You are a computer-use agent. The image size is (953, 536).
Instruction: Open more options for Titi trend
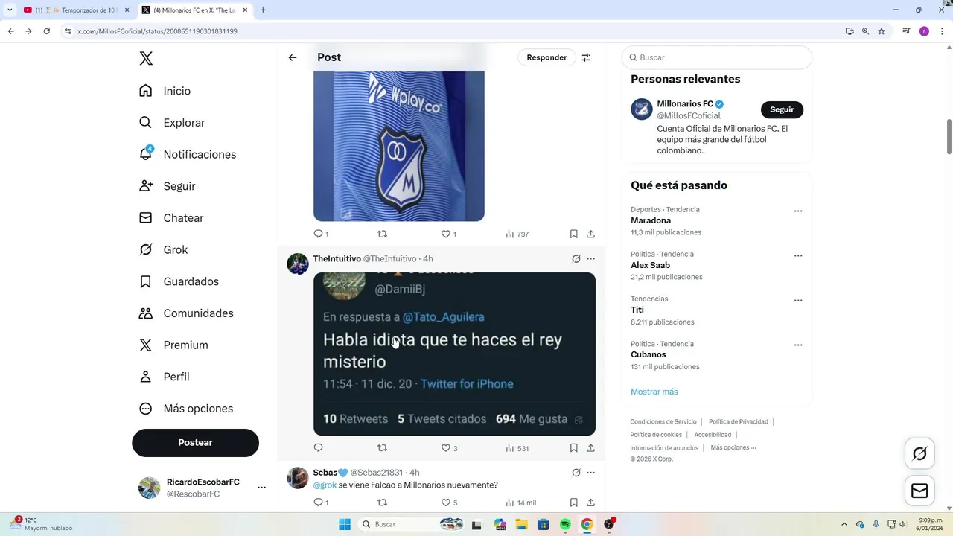pyautogui.click(x=798, y=300)
